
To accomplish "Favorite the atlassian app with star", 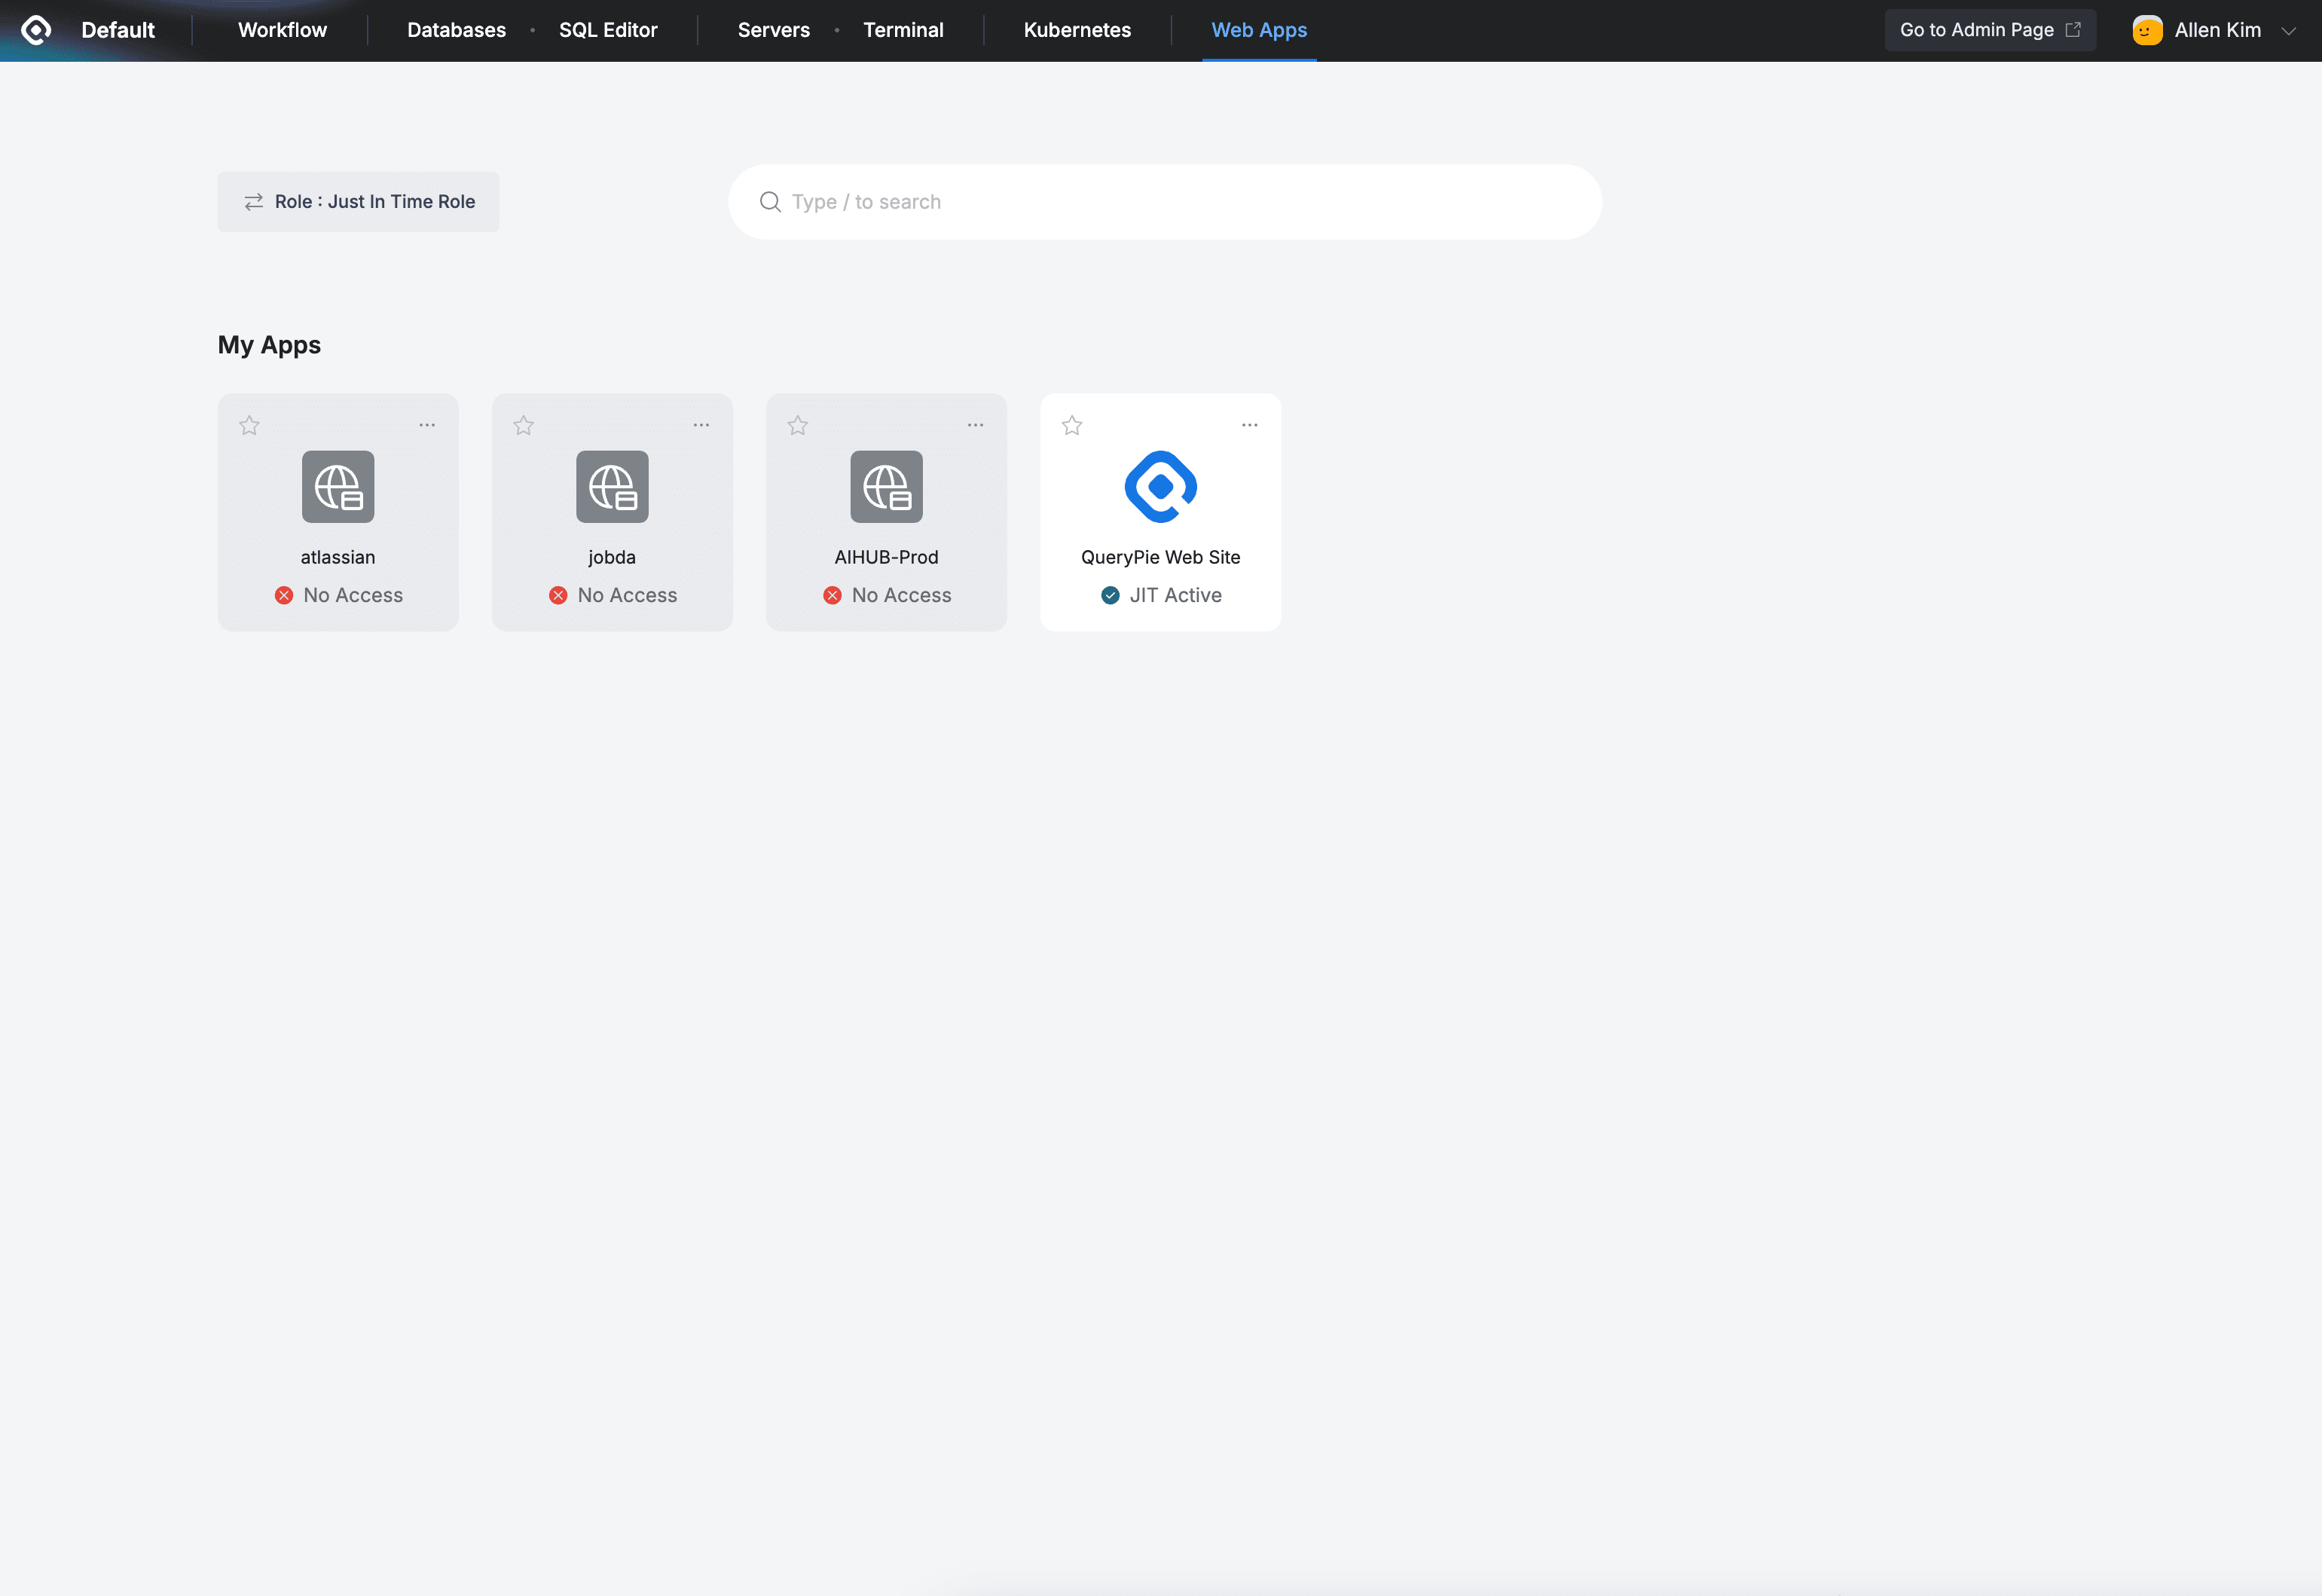I will [x=249, y=426].
